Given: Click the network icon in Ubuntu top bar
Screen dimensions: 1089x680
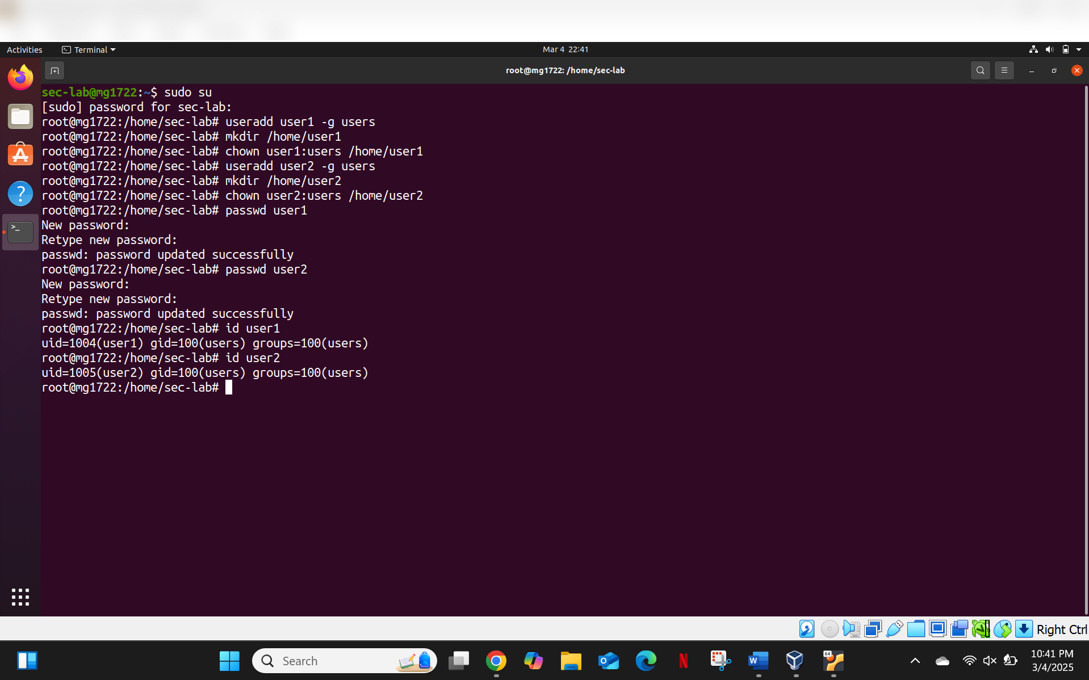Looking at the screenshot, I should coord(1033,49).
